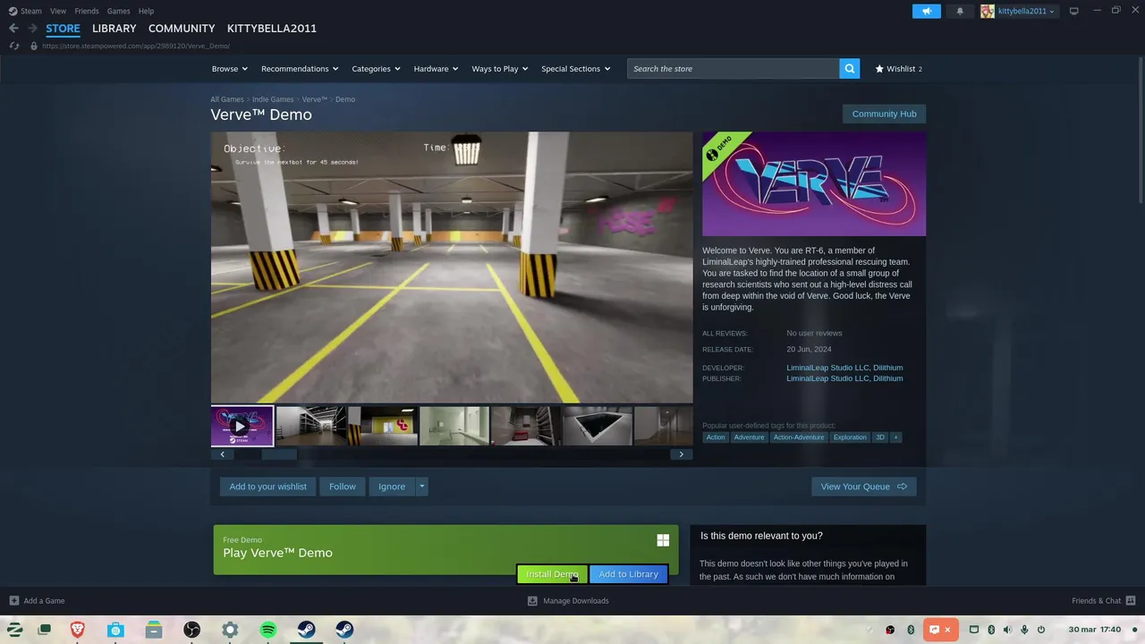
Task: Open Spotify from the taskbar
Action: coord(268,630)
